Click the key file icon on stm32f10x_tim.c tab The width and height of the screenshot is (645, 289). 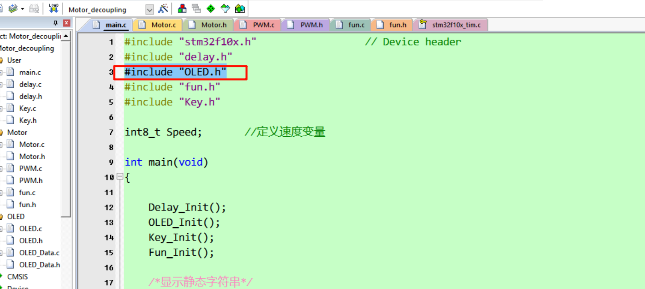pos(423,24)
